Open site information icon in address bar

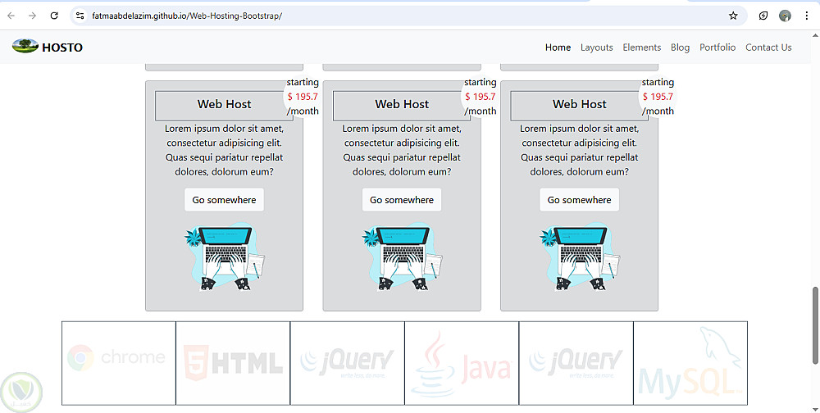pos(80,16)
